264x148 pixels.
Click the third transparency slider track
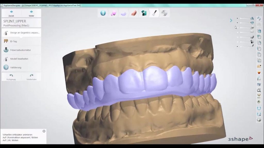click(x=245, y=28)
